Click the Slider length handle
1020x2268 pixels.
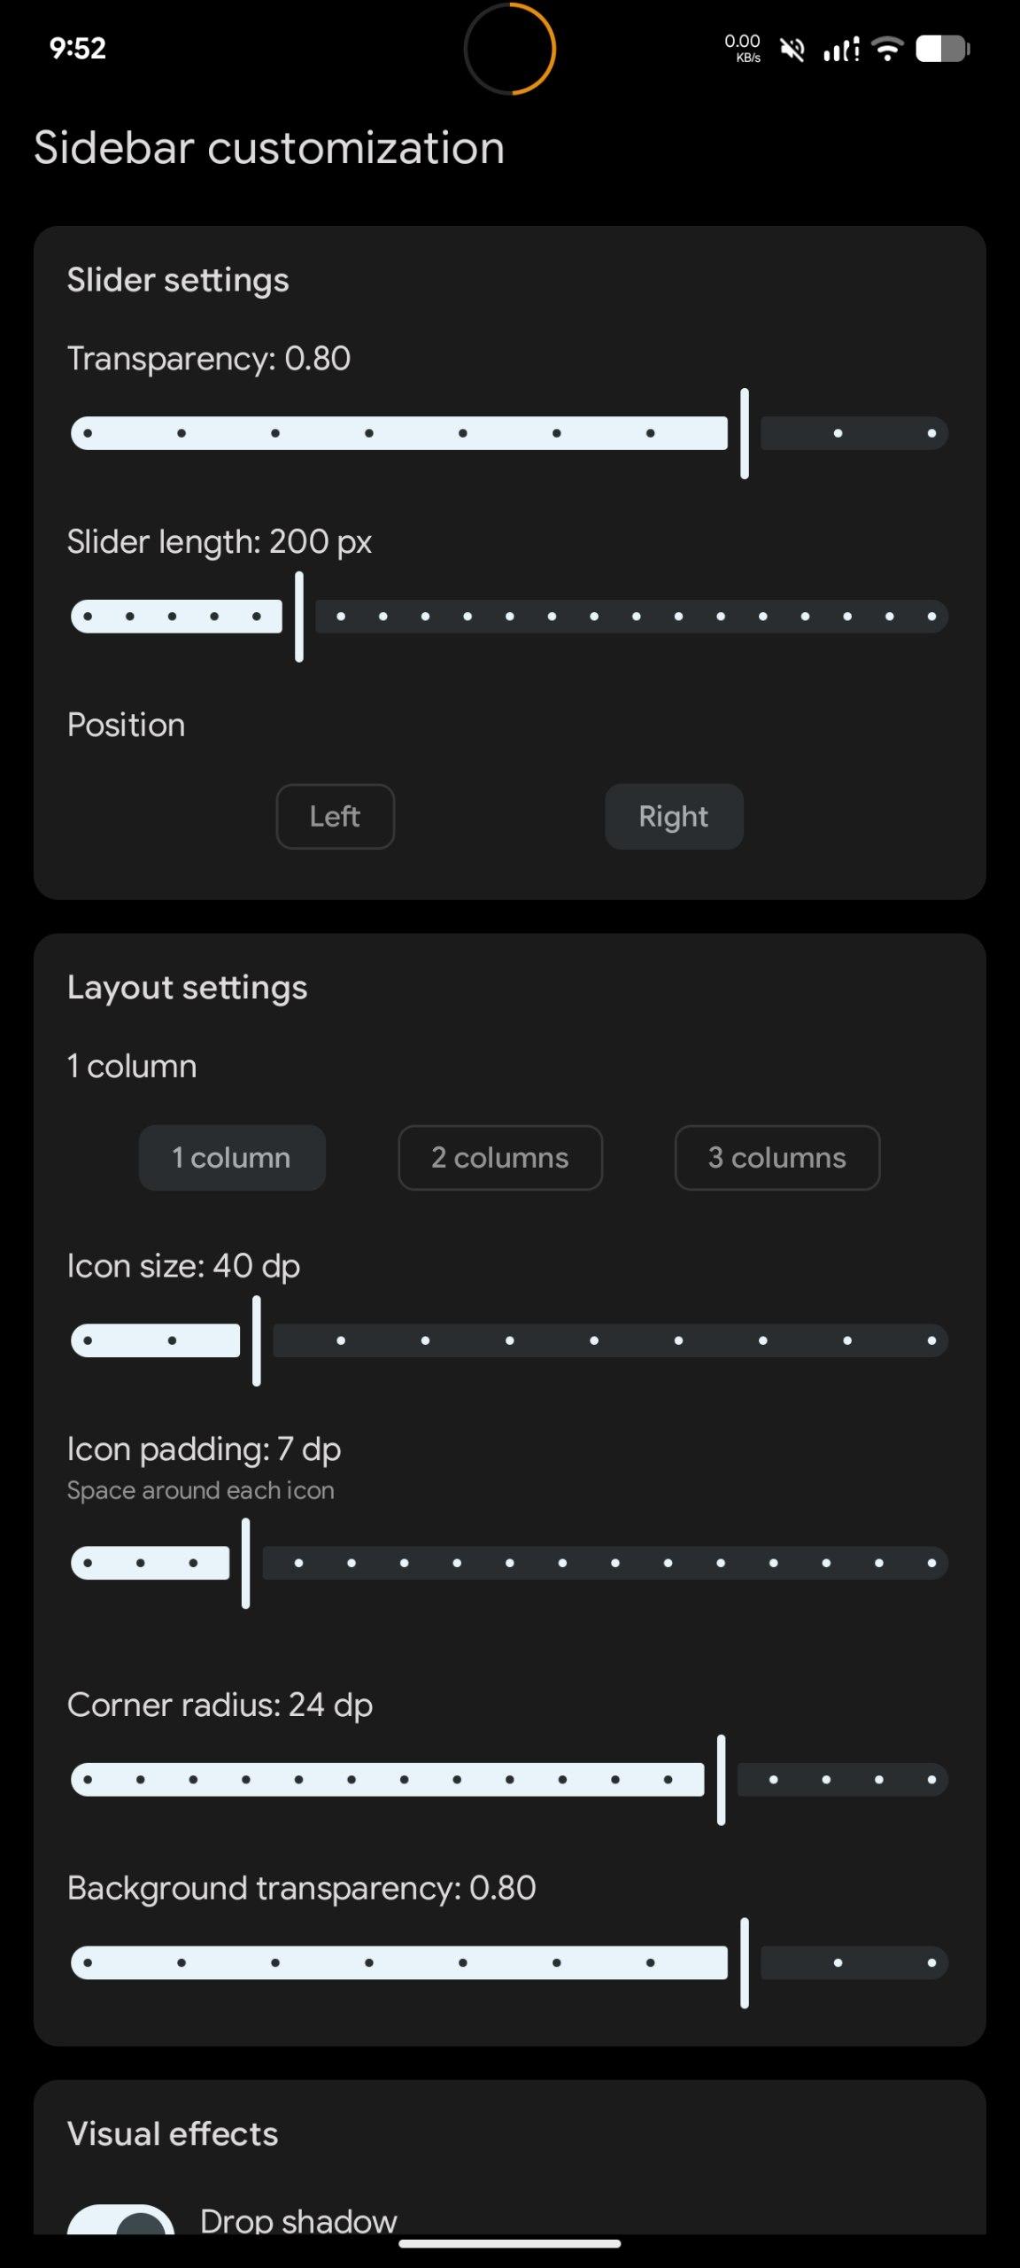click(299, 617)
